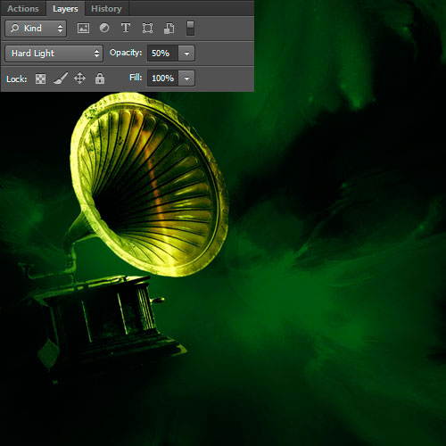Image resolution: width=446 pixels, height=446 pixels.
Task: Filter layers by shape layers icon
Action: (147, 29)
